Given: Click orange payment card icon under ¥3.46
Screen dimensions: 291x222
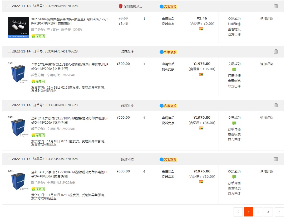Looking at the screenshot, I should 201,29.
